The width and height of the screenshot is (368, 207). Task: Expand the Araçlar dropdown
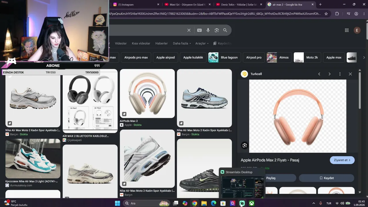tap(202, 43)
